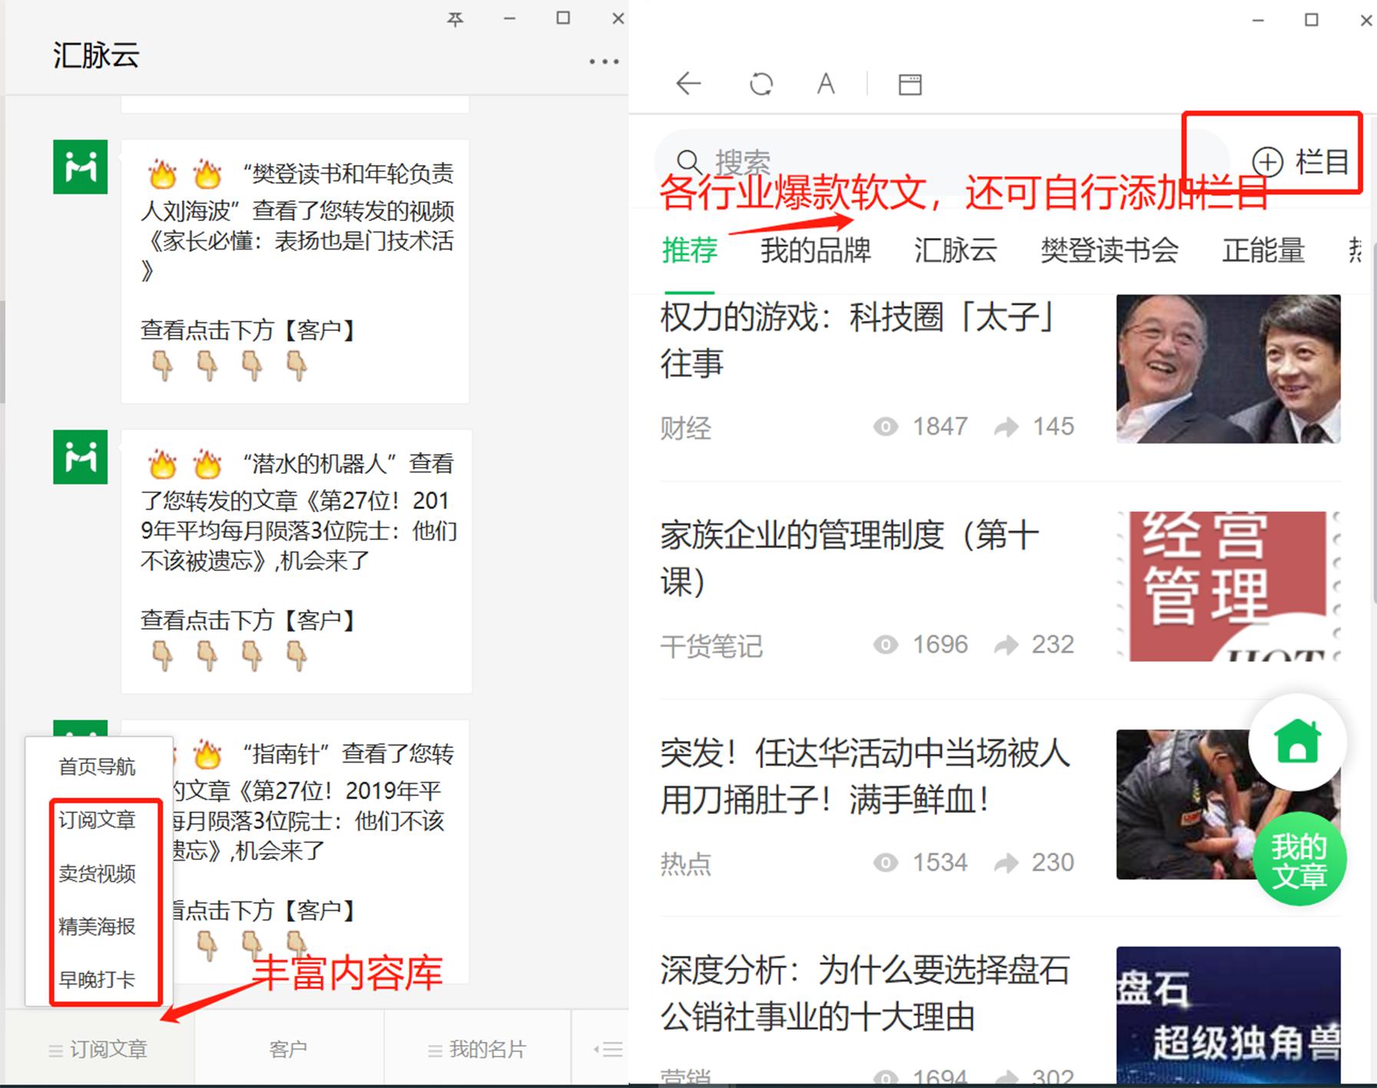This screenshot has width=1377, height=1088.
Task: Click the '+' icon next to 栏目
Action: 1266,163
